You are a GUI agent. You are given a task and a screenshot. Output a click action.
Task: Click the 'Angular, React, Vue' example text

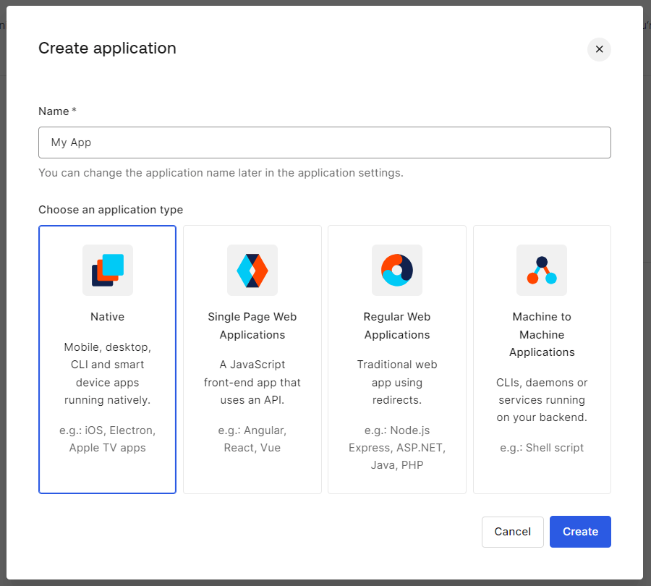tap(252, 439)
